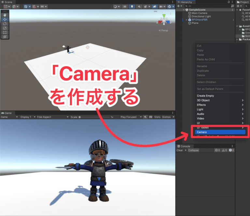Toggle 2D view mode in Scene

125,7
